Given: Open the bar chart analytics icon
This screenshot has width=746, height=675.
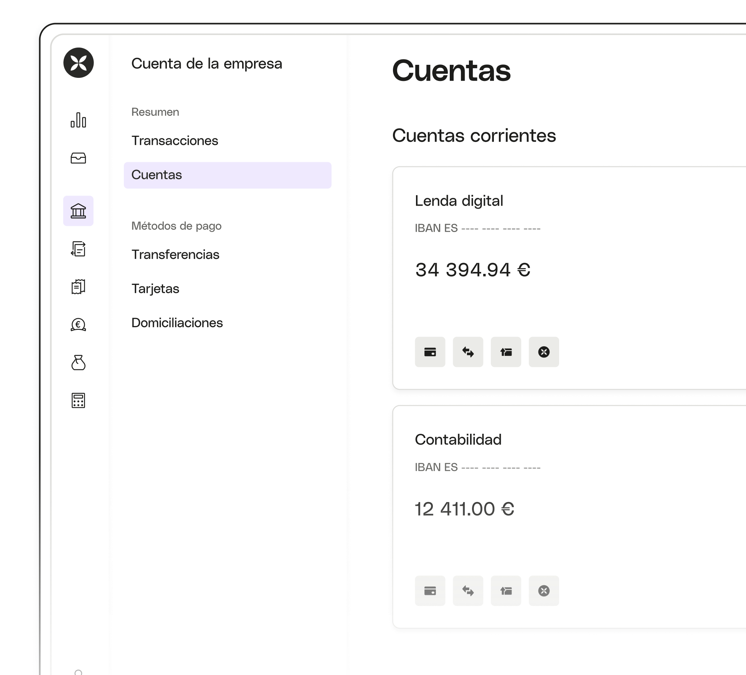Looking at the screenshot, I should point(78,120).
